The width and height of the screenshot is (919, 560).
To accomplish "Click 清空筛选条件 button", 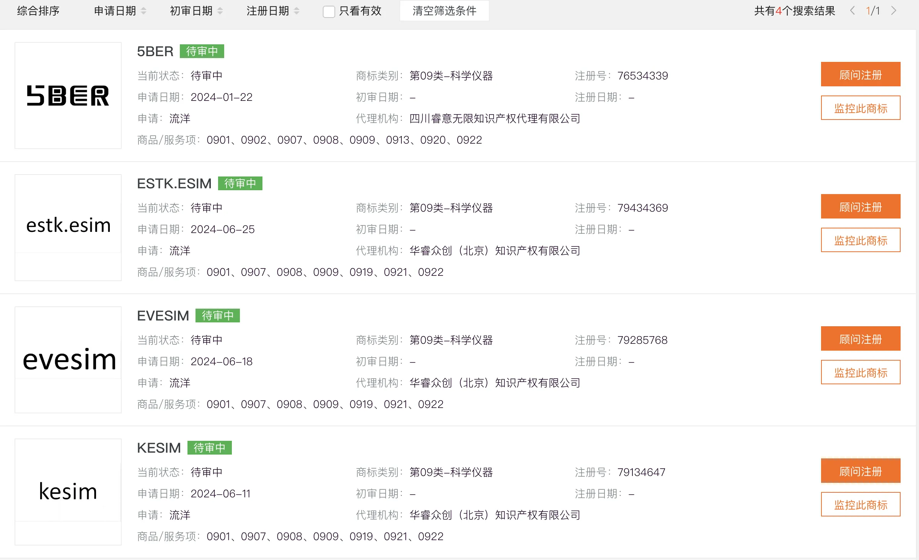I will (444, 11).
